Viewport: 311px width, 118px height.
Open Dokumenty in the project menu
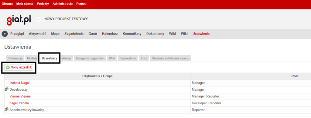pos(155,34)
